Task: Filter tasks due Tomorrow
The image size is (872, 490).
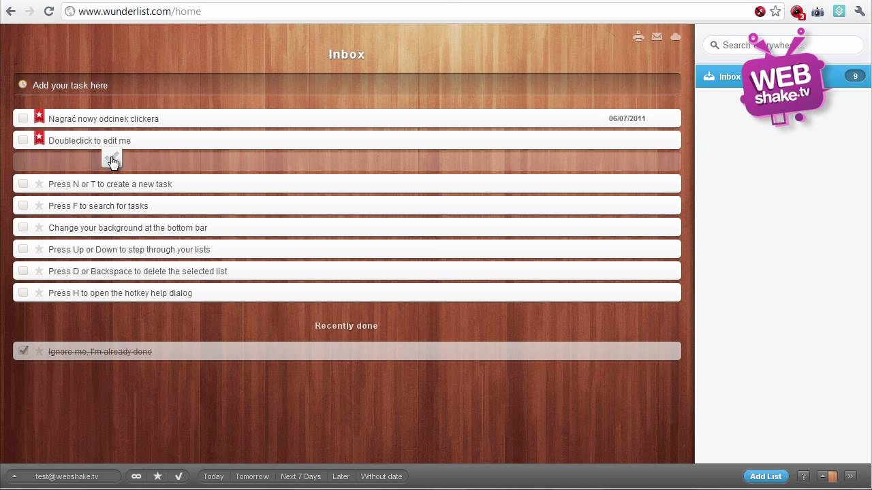Action: click(x=252, y=476)
